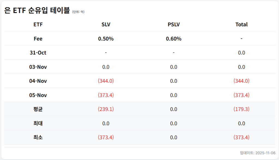Select the Total column header
279x160 pixels.
[x=241, y=25]
